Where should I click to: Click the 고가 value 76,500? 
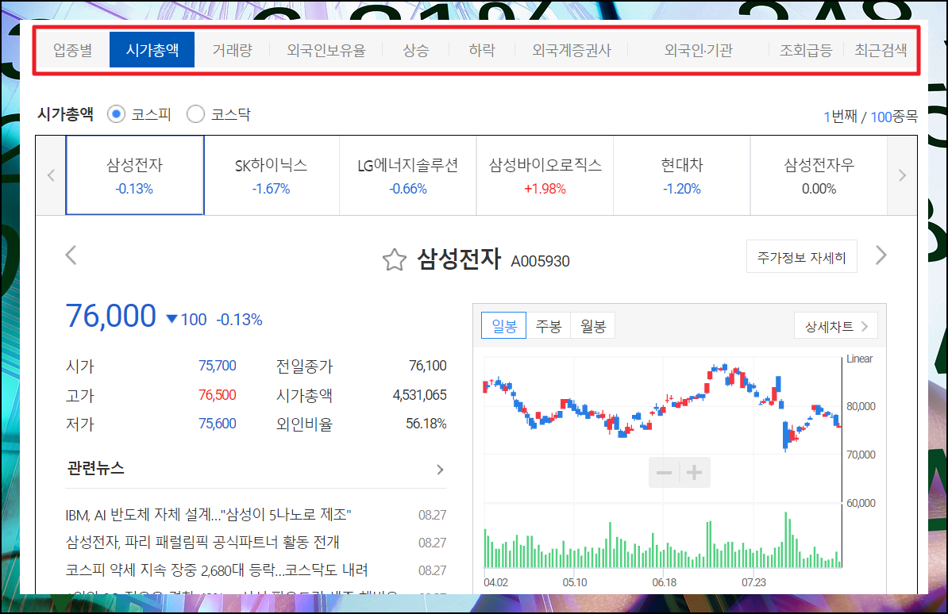(218, 395)
